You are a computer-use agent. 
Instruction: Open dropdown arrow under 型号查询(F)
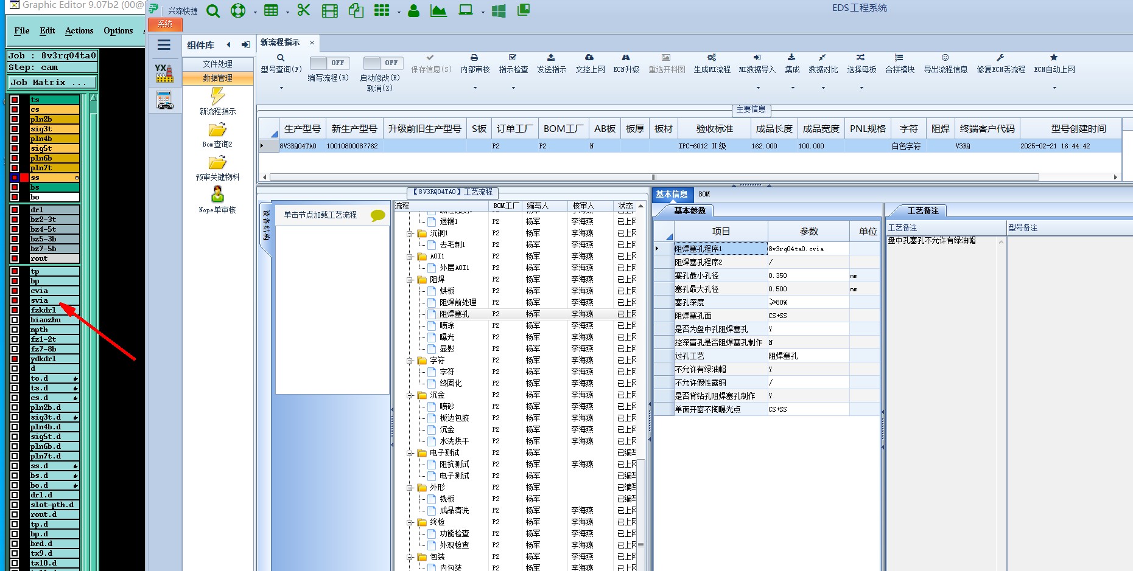pyautogui.click(x=281, y=88)
